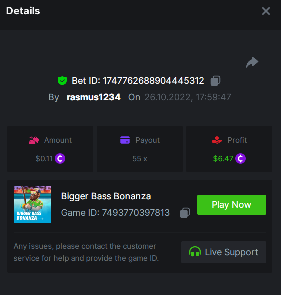Copy the Game ID number

[185, 213]
